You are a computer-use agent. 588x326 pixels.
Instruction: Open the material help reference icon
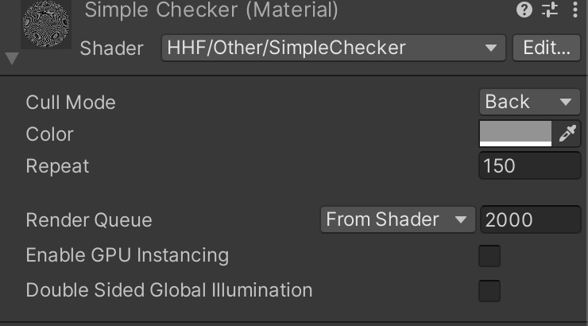tap(524, 10)
